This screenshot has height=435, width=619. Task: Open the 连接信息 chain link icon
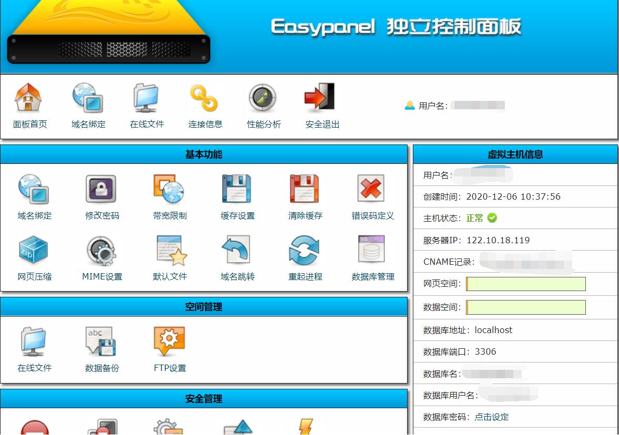click(204, 98)
